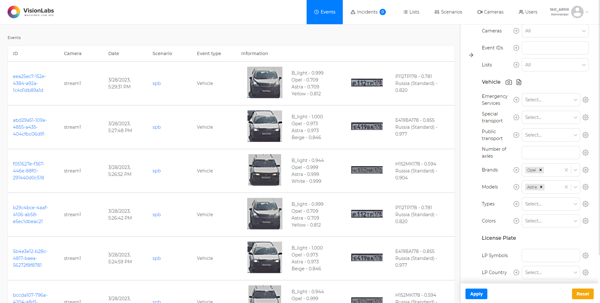Image resolution: width=600 pixels, height=303 pixels.
Task: Click the plus icon for LP Country
Action: pyautogui.click(x=516, y=272)
